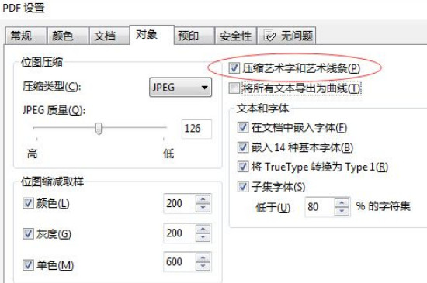Click the 压缩类型(C): label
The image size is (427, 283).
[52, 87]
